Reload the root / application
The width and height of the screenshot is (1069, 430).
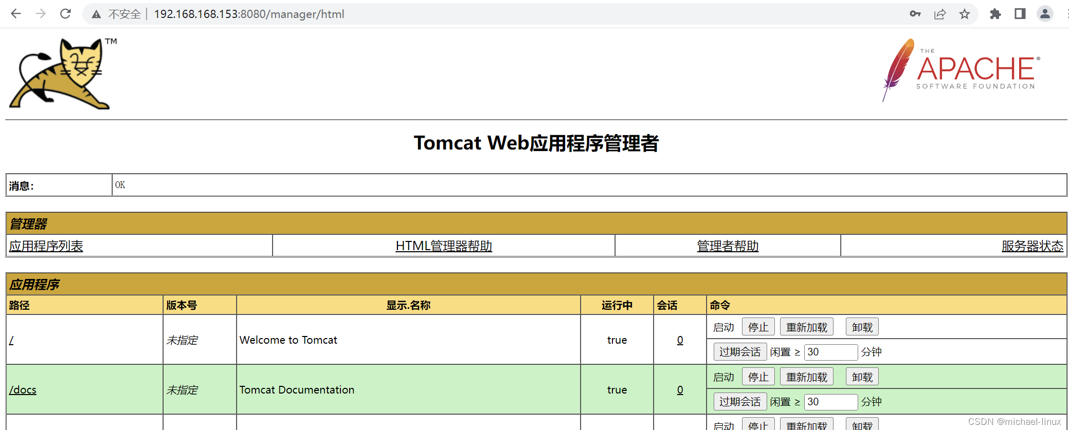(x=806, y=327)
